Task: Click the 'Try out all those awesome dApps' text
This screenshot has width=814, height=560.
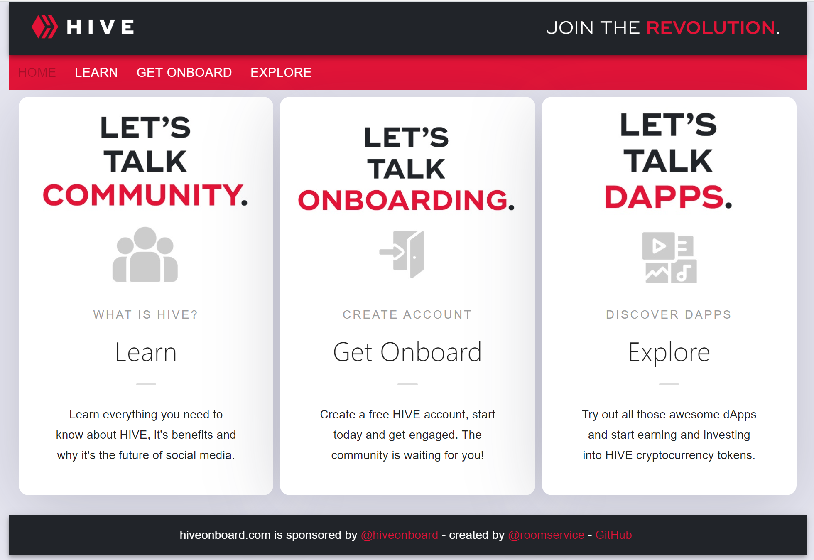Action: [669, 435]
